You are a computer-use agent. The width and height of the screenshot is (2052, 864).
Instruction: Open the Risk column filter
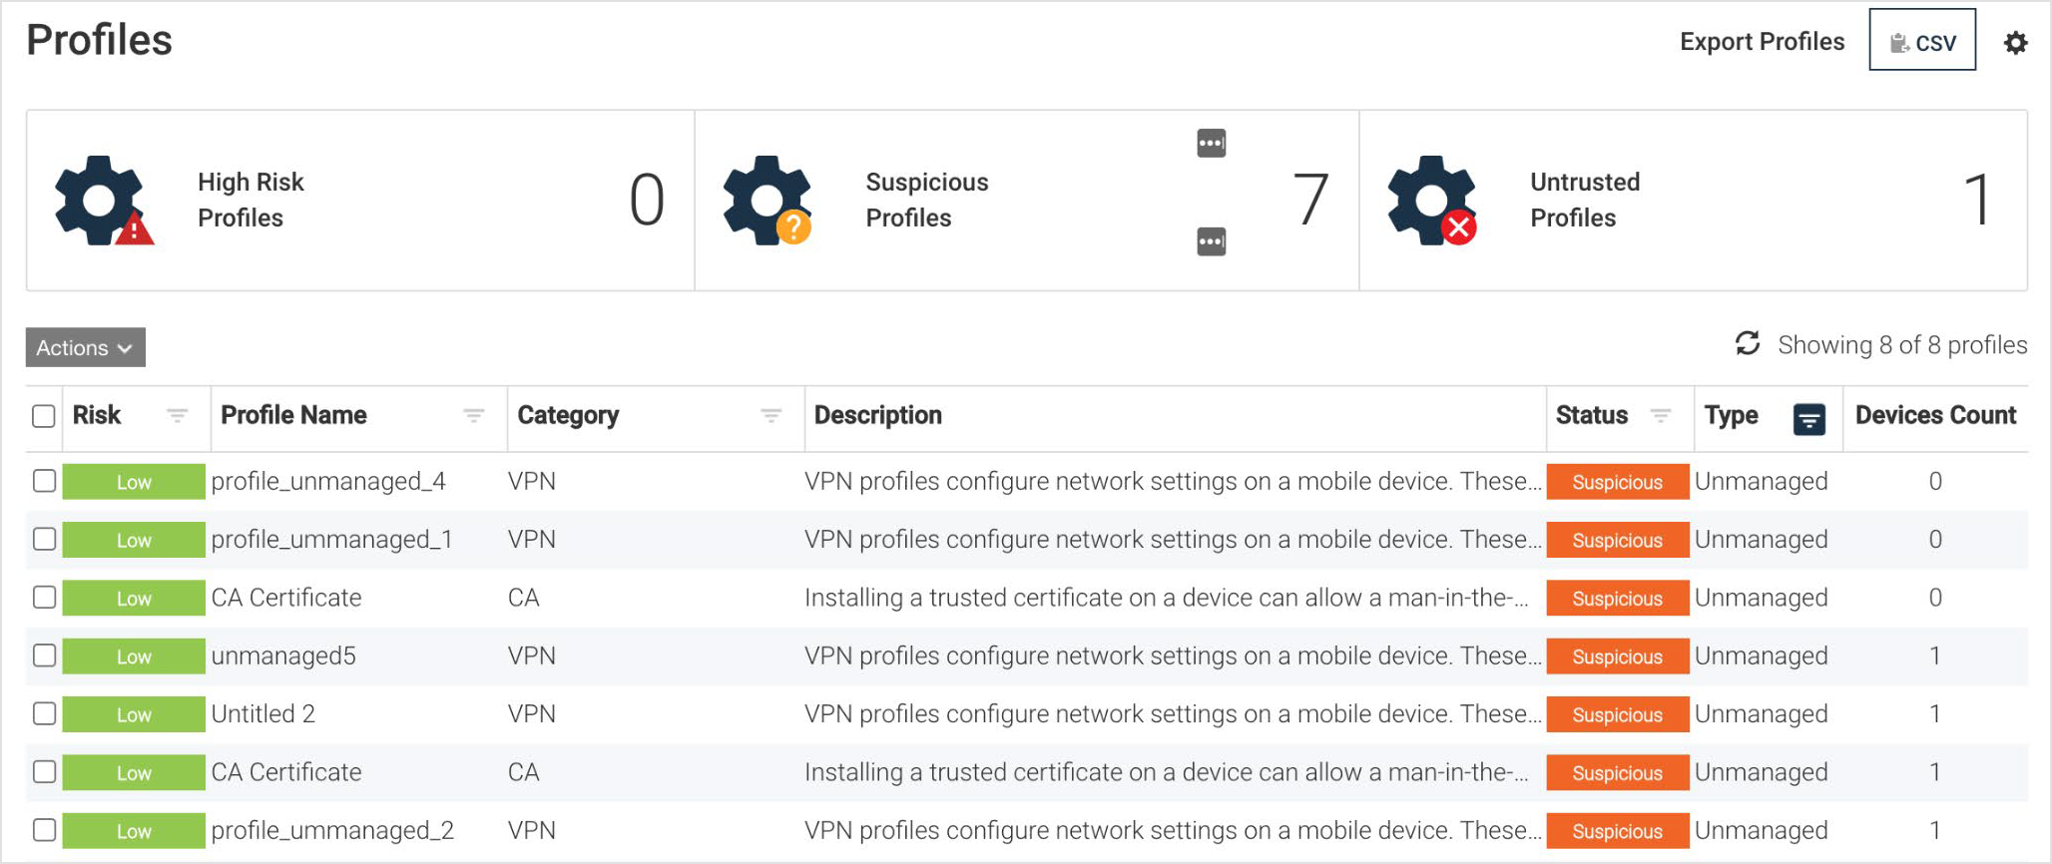click(177, 415)
